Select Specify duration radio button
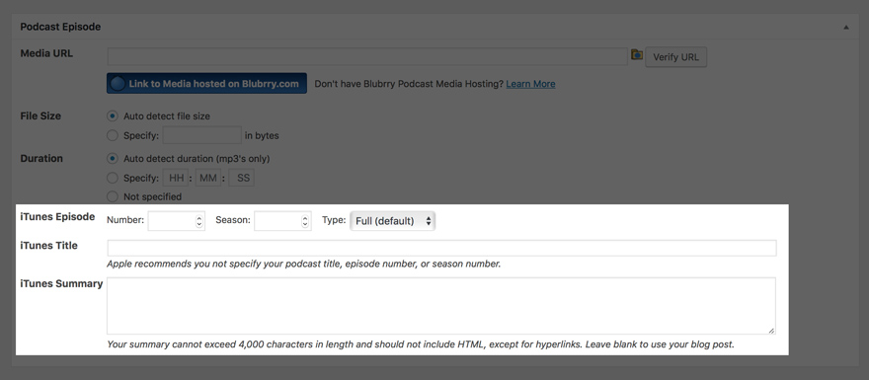This screenshot has height=380, width=869. [x=113, y=178]
